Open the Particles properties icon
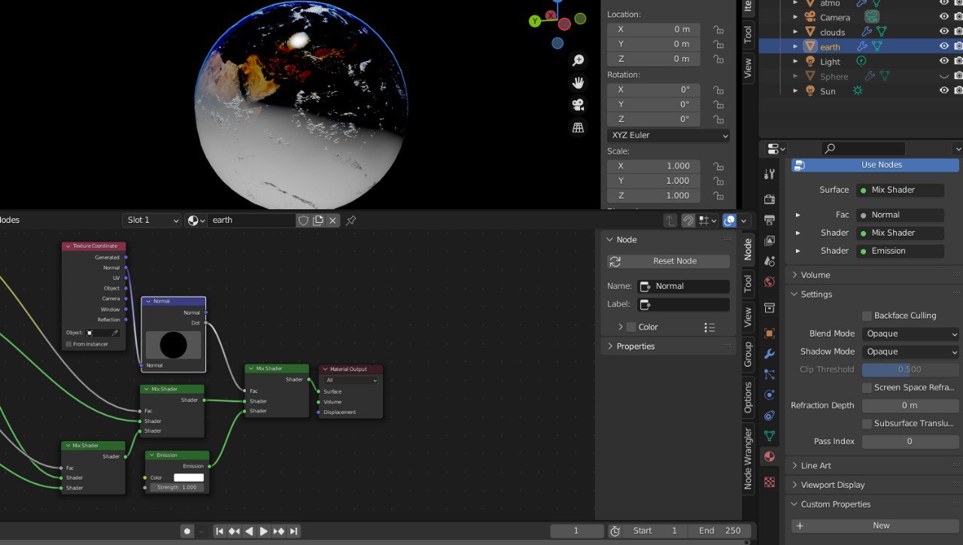The width and height of the screenshot is (963, 545). pos(769,374)
